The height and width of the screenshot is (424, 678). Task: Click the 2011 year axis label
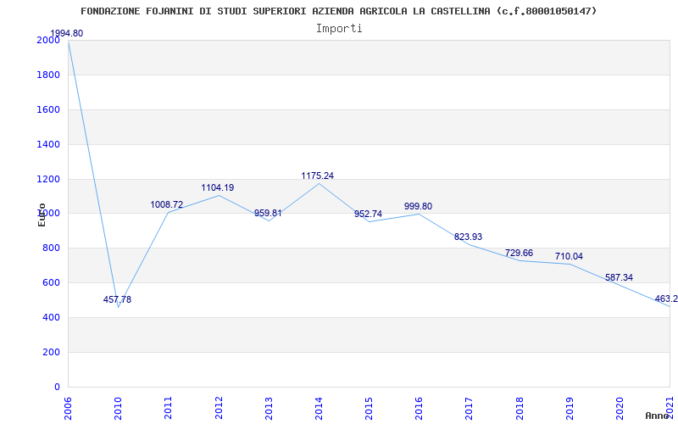point(169,408)
